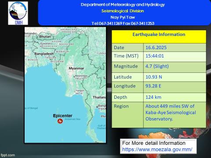This screenshot has width=211, height=158.
Task: Select magnitude value 4.7 (Slight)
Action: 157,66
